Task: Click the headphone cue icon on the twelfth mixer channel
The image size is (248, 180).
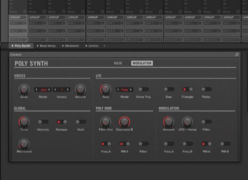Action: pyautogui.click(x=238, y=12)
